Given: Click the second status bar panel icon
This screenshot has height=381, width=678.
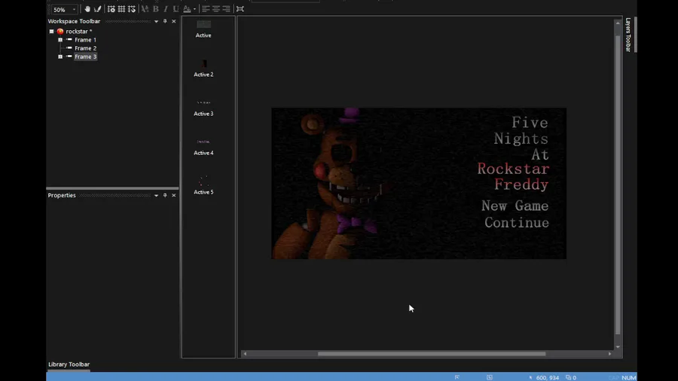Looking at the screenshot, I should (x=490, y=377).
